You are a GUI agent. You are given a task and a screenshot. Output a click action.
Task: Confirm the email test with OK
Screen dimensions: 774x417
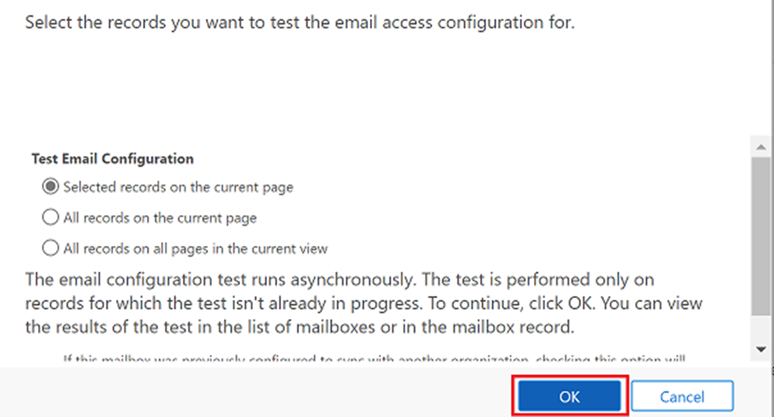569,396
